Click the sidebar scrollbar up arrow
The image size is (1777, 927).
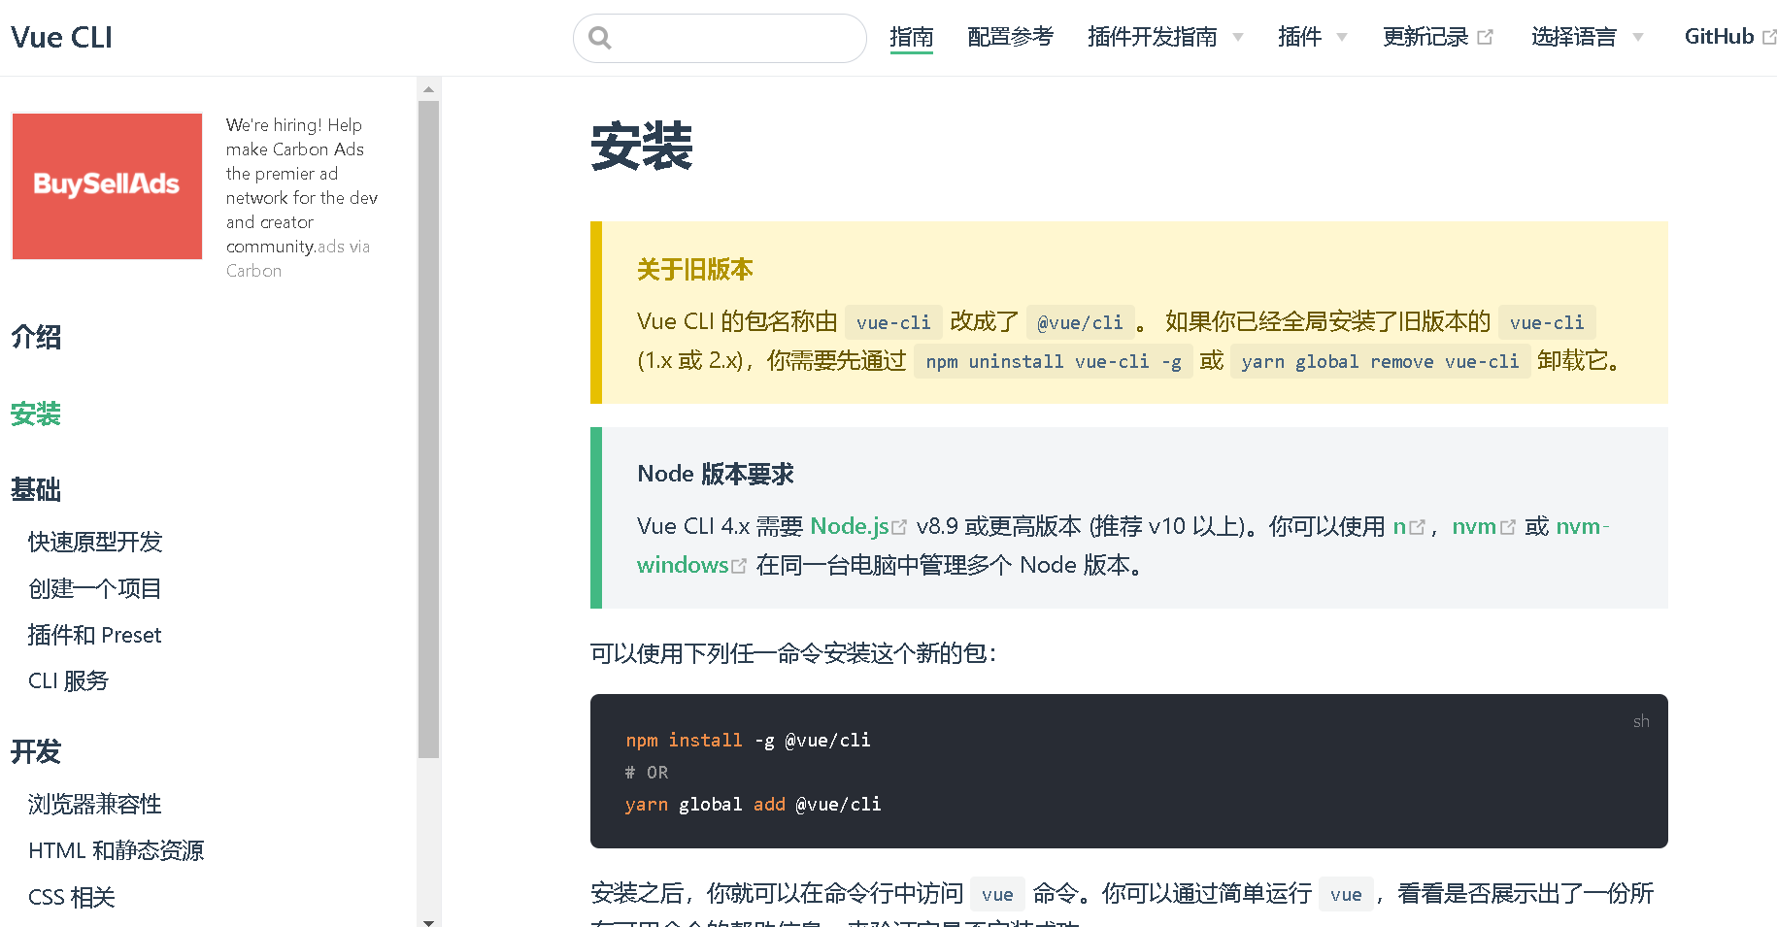point(428,89)
